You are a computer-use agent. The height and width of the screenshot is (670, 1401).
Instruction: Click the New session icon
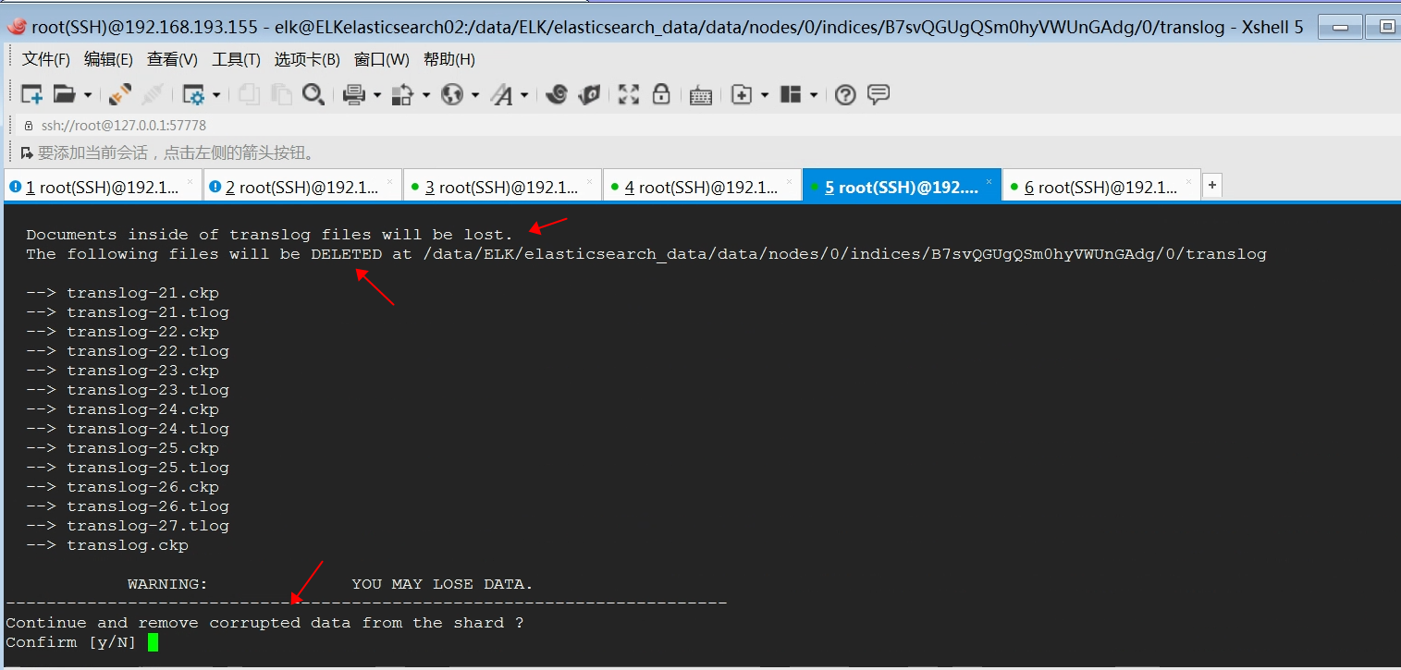point(32,94)
